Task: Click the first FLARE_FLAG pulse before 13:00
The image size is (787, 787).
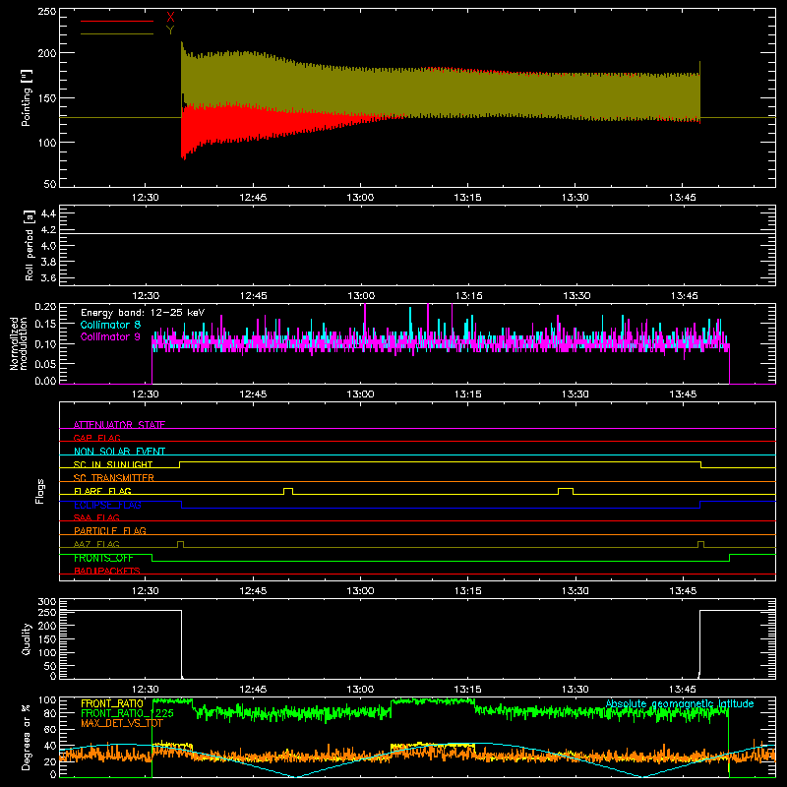Action: [x=288, y=491]
